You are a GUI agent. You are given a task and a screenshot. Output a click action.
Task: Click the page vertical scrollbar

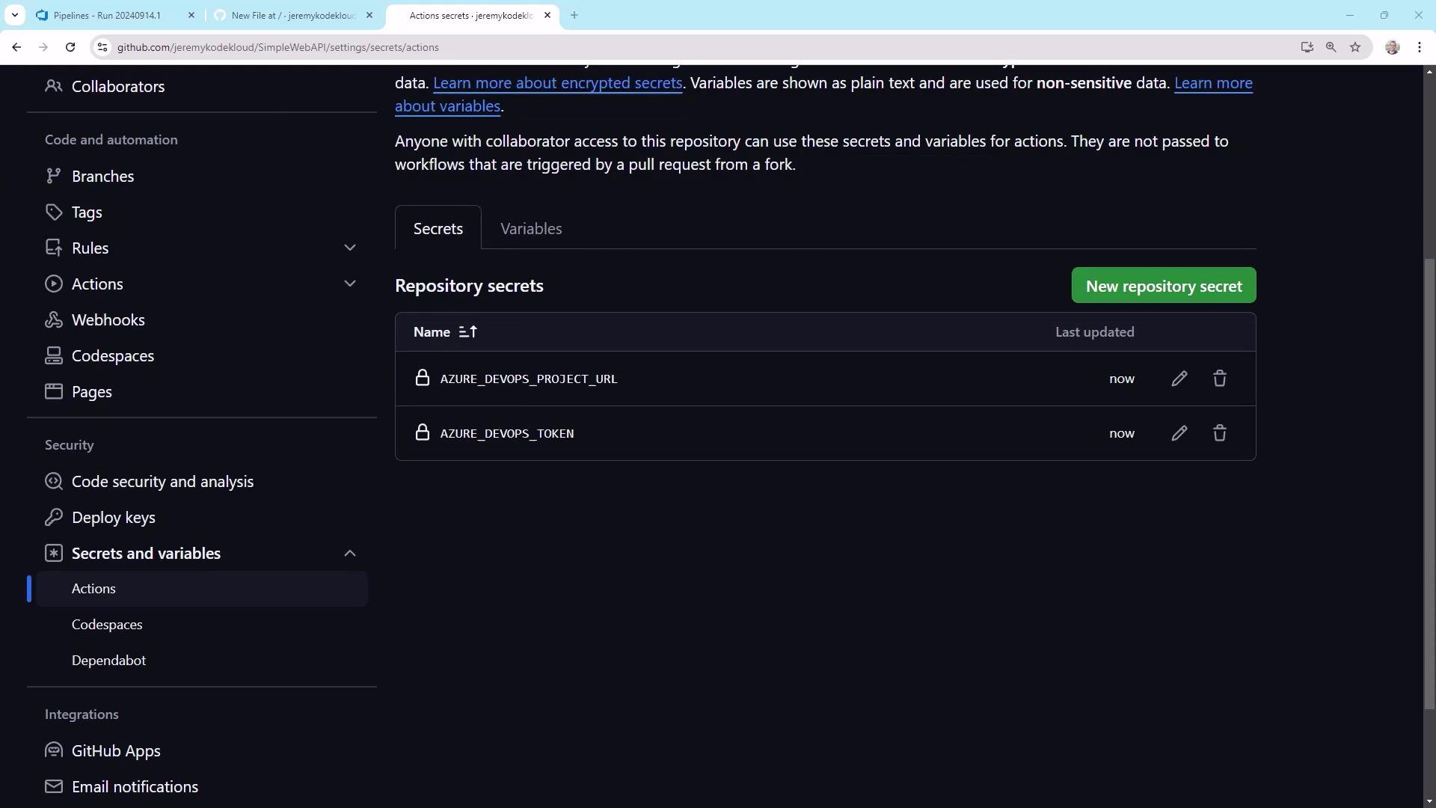(x=1429, y=479)
